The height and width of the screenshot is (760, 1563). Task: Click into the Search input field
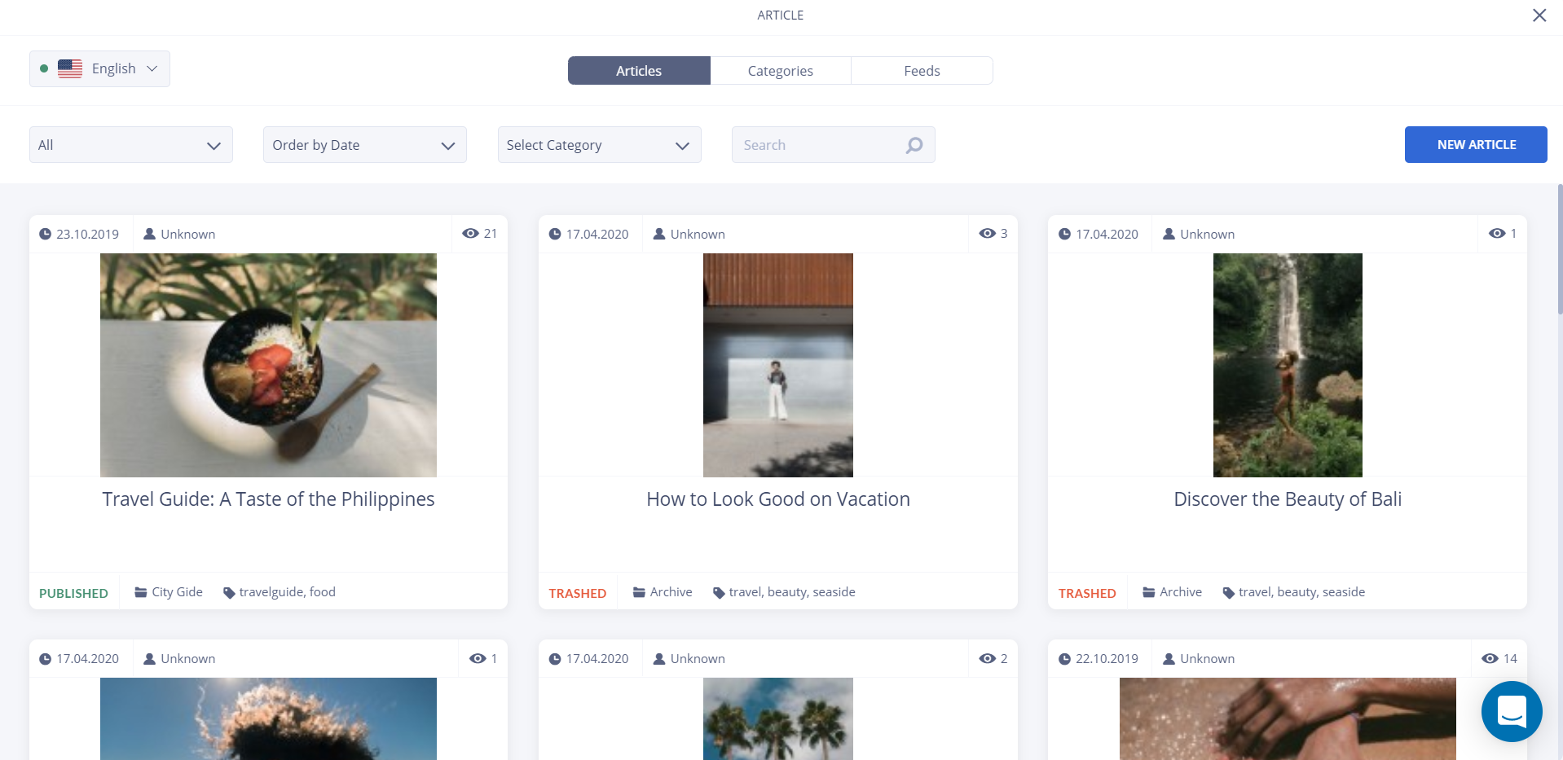(x=819, y=145)
